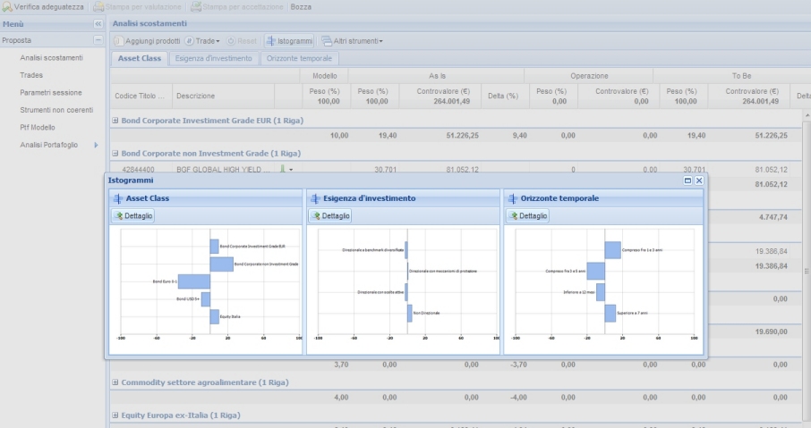Open Strumenti non coerenti menu item
The image size is (811, 428).
[56, 110]
